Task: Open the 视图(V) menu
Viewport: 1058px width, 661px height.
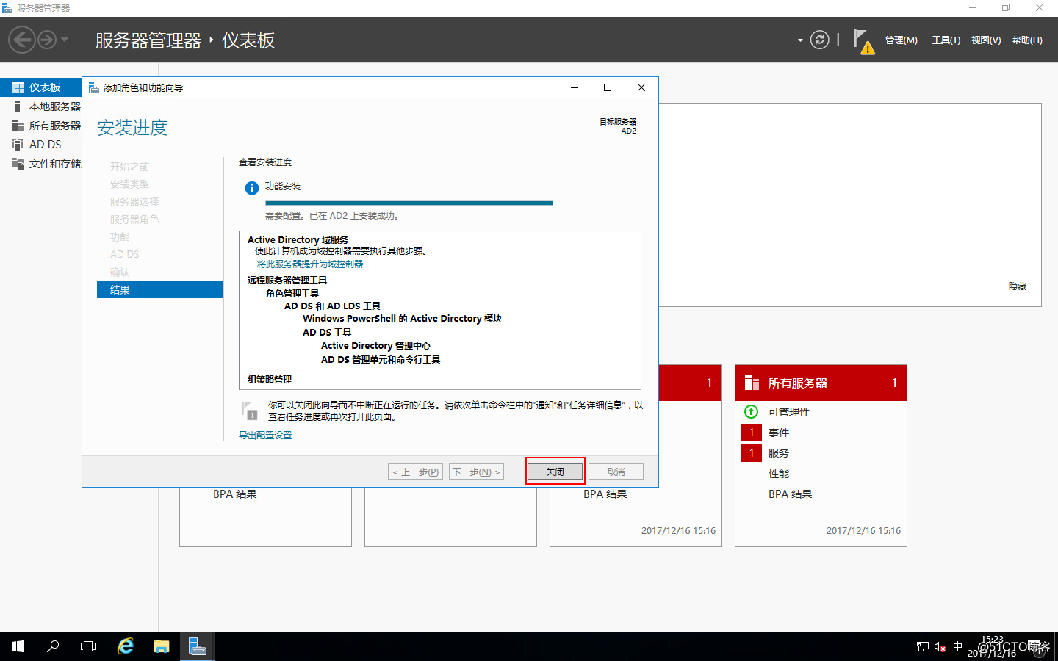Action: pyautogui.click(x=986, y=40)
